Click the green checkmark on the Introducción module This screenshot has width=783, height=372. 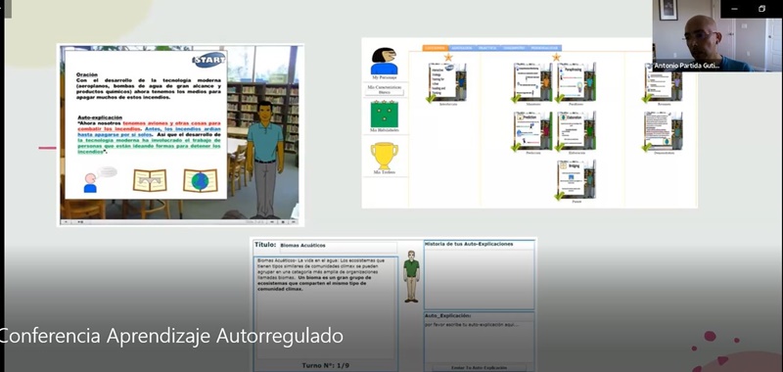tap(431, 98)
